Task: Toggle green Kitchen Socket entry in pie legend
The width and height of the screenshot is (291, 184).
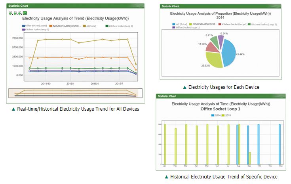Action: 262,24
